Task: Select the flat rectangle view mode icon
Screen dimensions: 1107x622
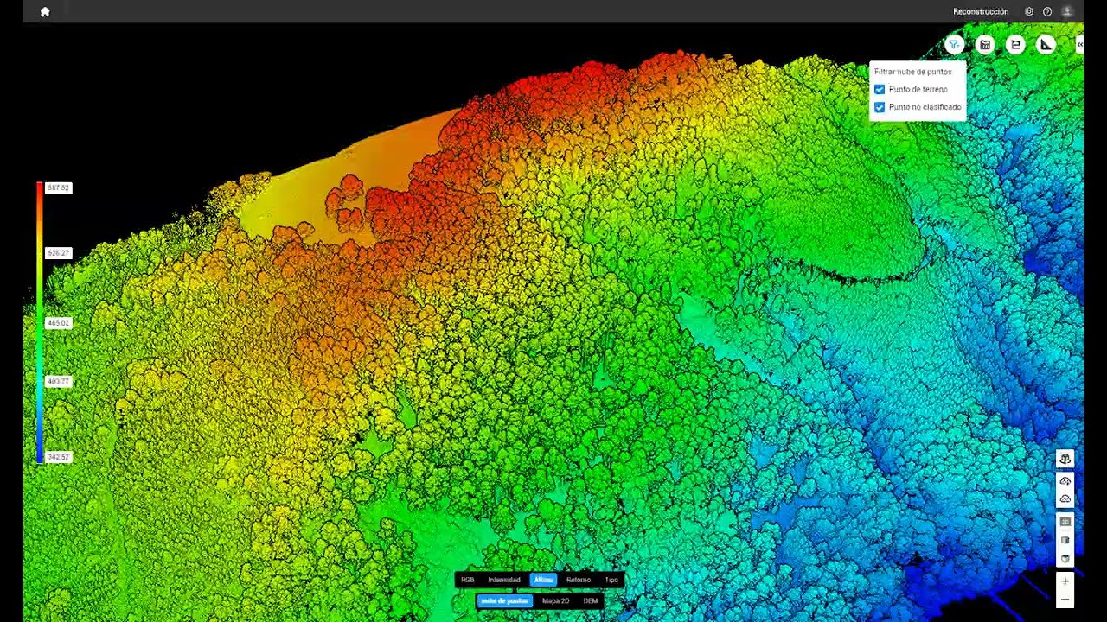Action: [x=1065, y=522]
